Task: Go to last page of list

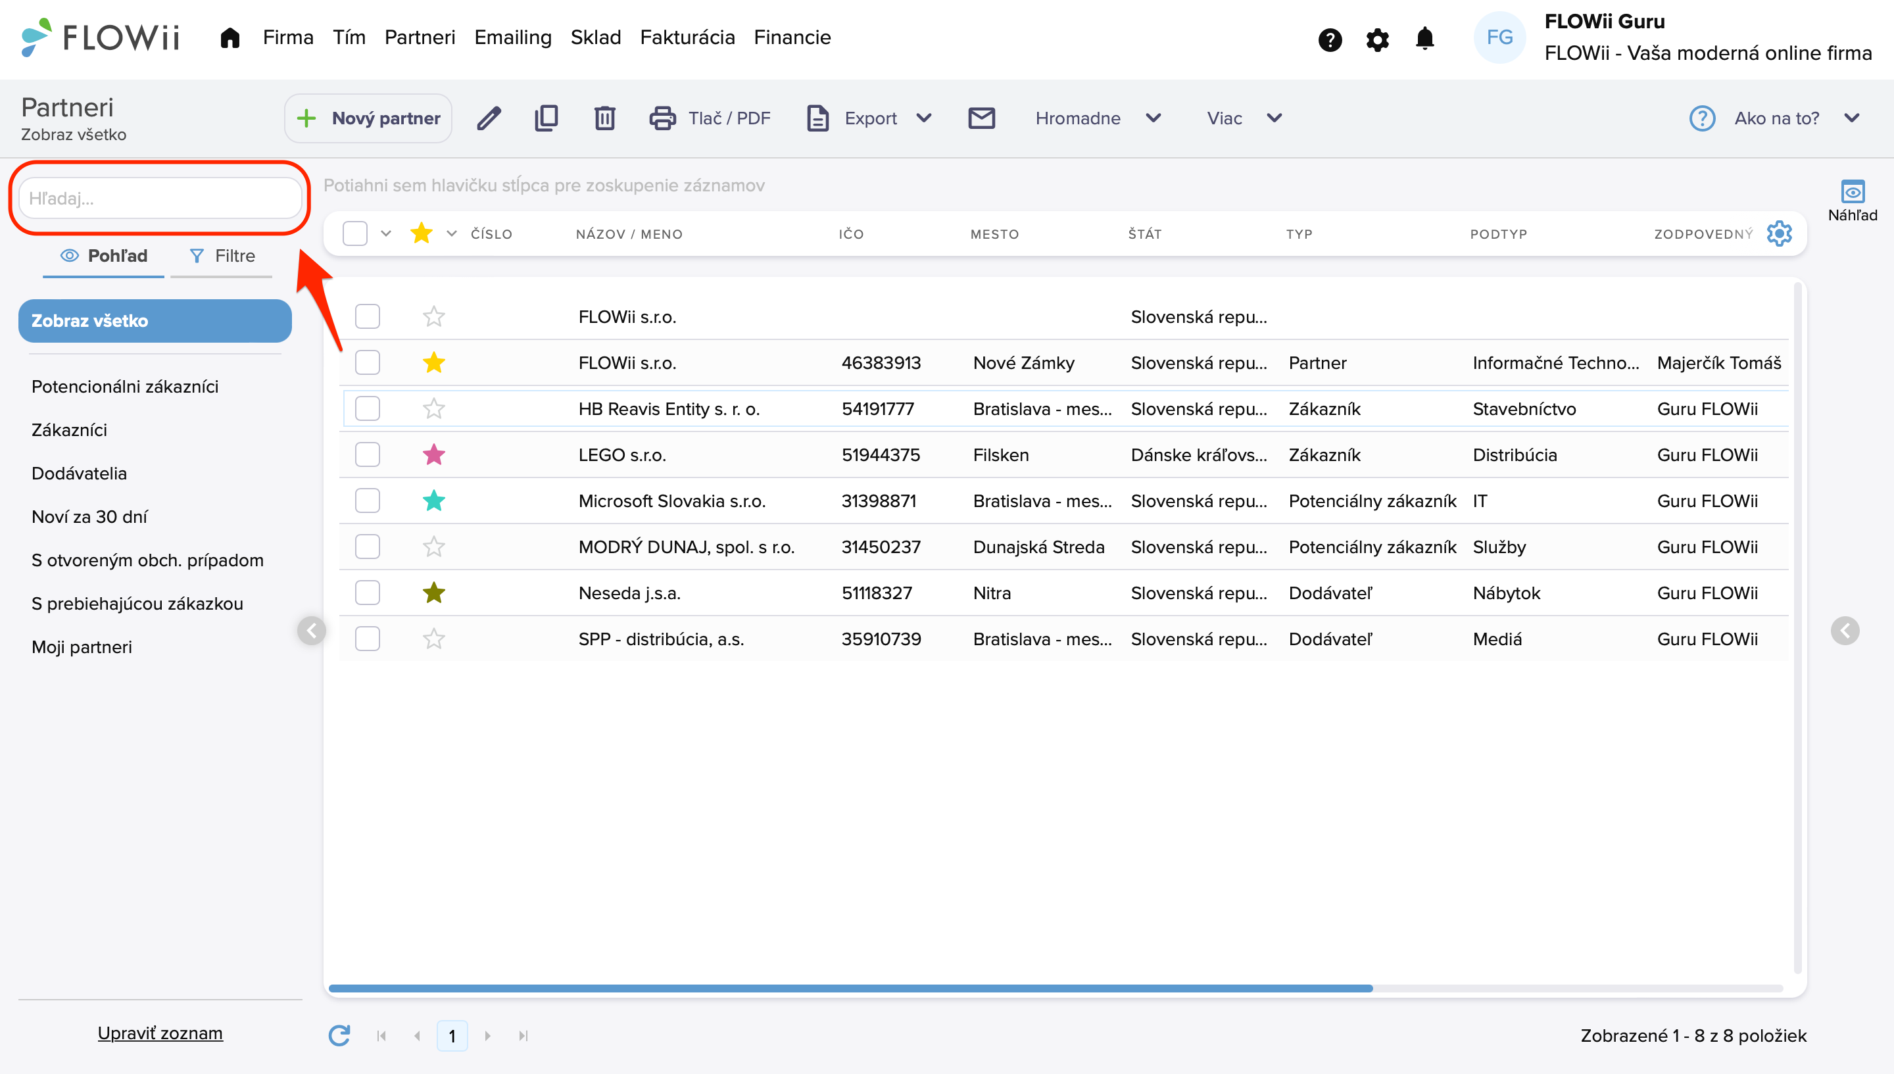Action: 523,1036
